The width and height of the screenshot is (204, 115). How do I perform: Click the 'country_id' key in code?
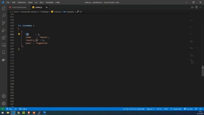coord(32,40)
